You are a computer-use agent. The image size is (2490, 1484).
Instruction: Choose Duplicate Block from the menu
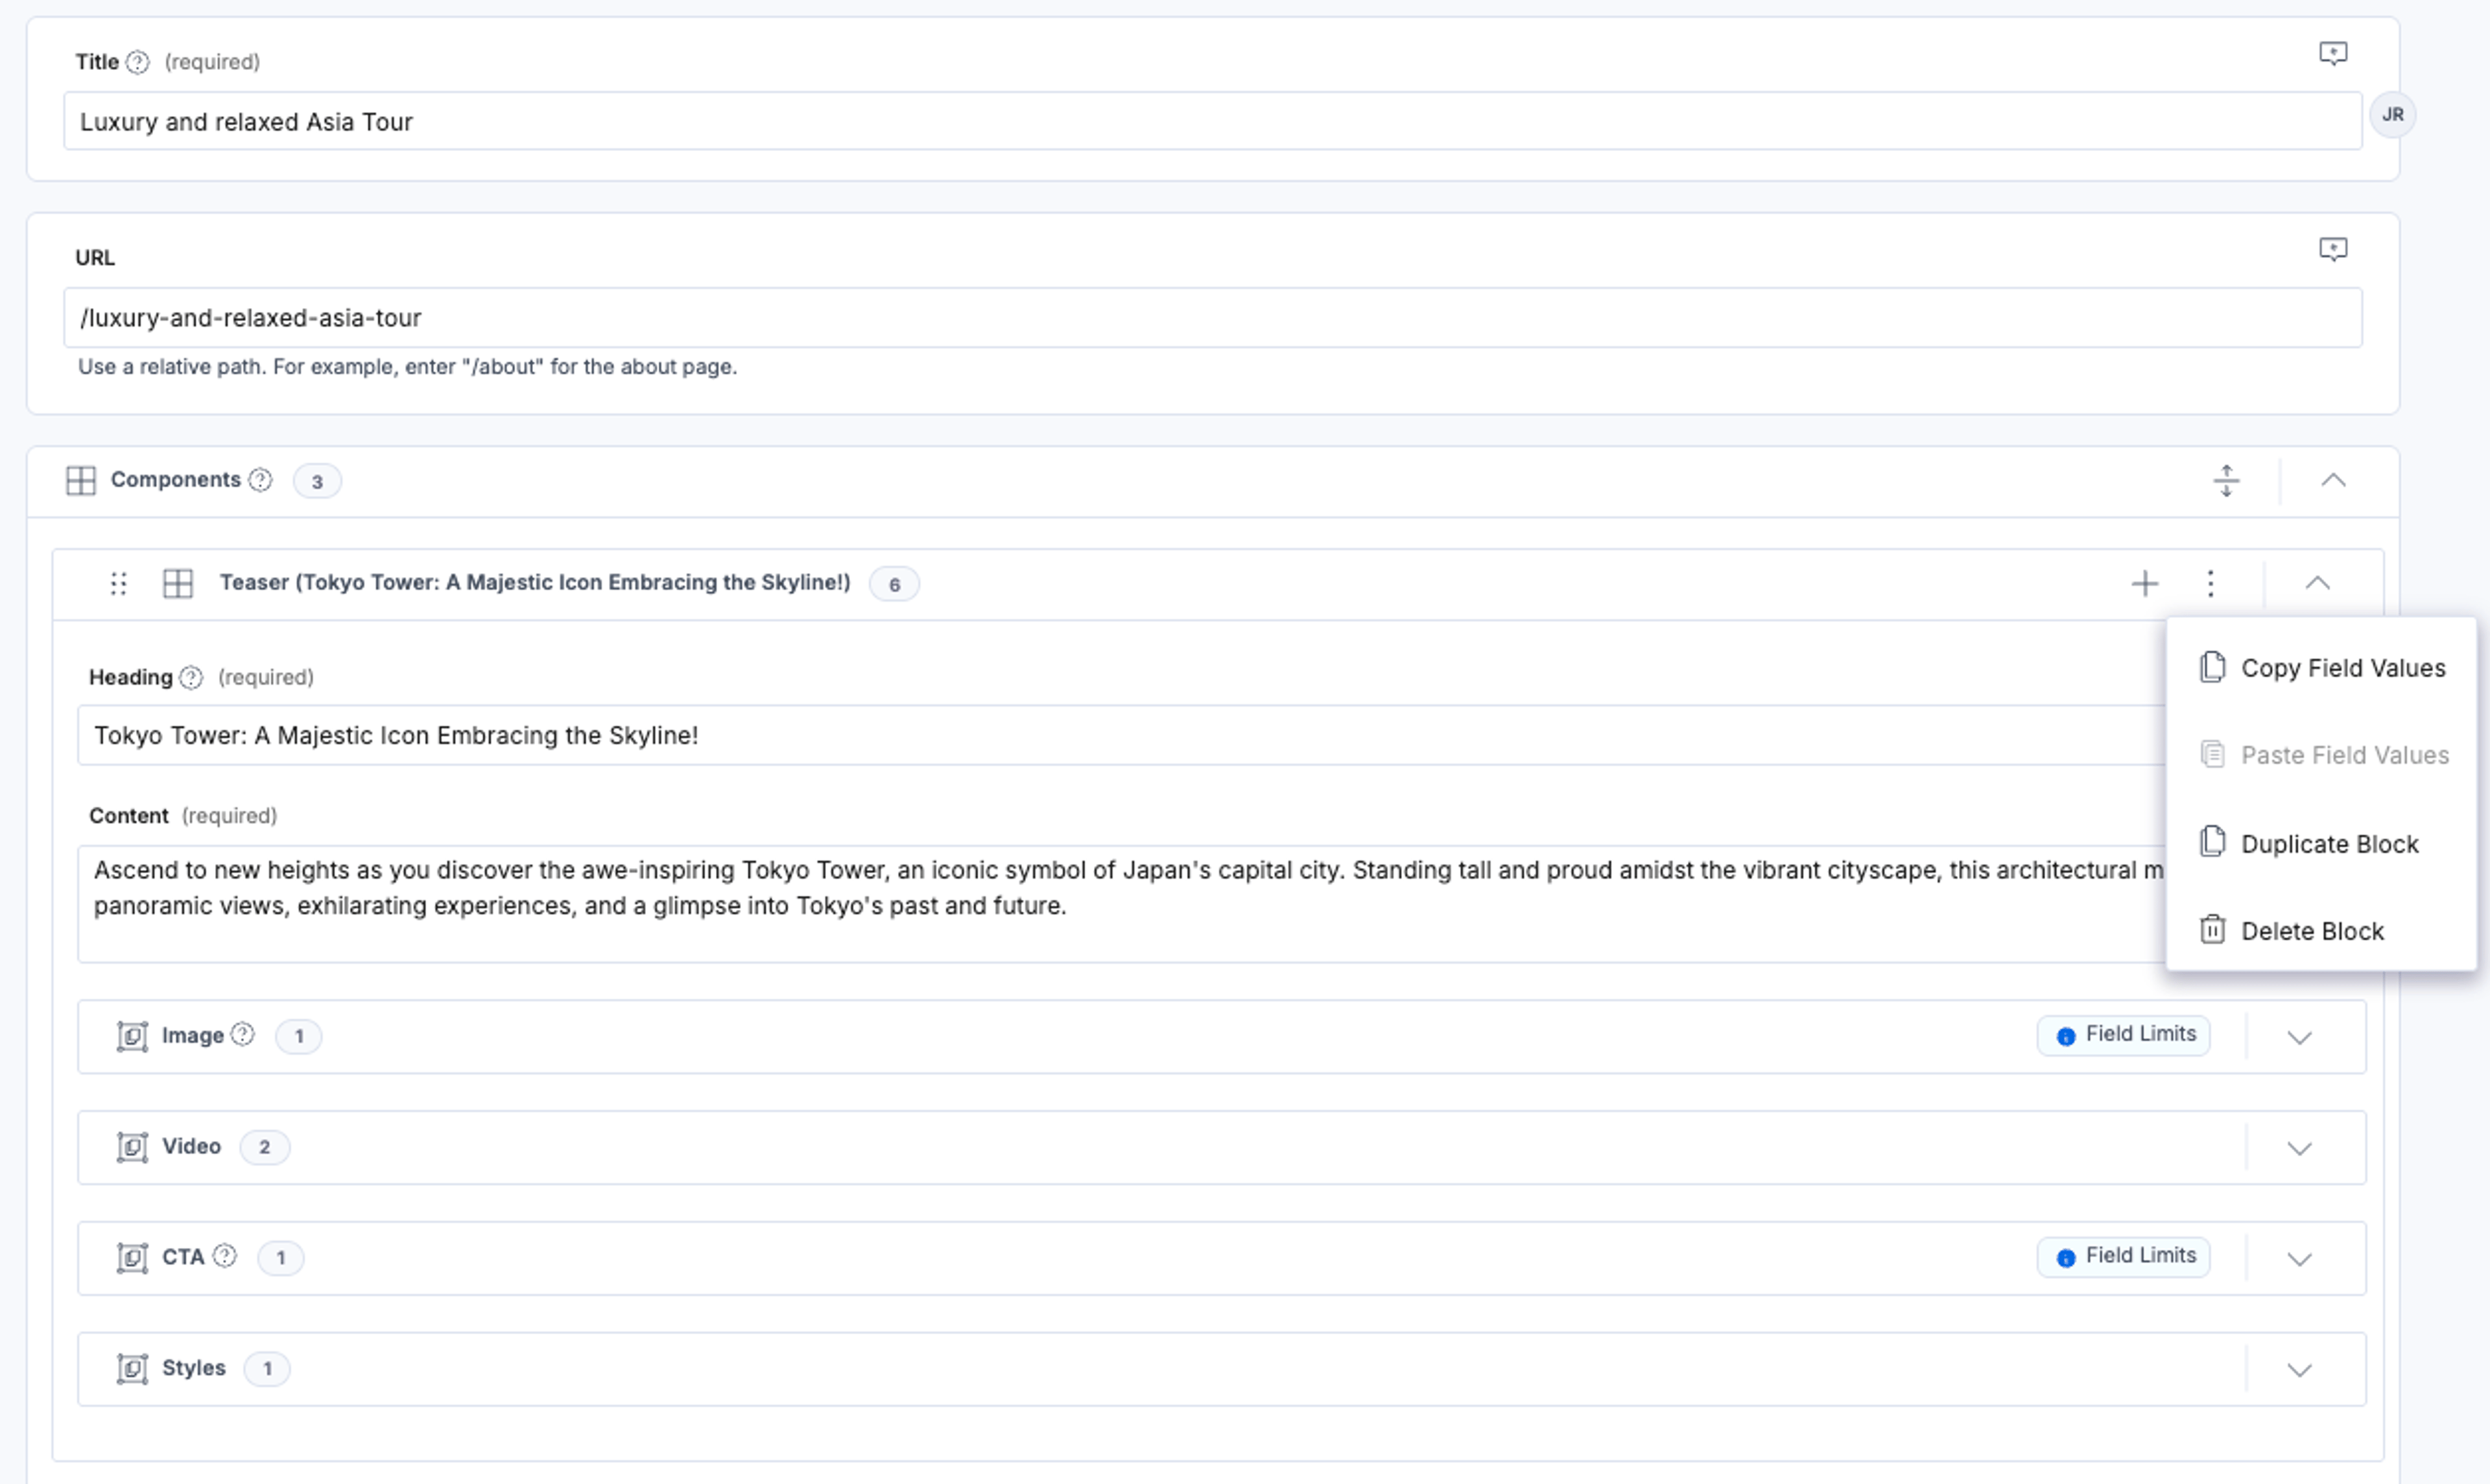(2321, 844)
